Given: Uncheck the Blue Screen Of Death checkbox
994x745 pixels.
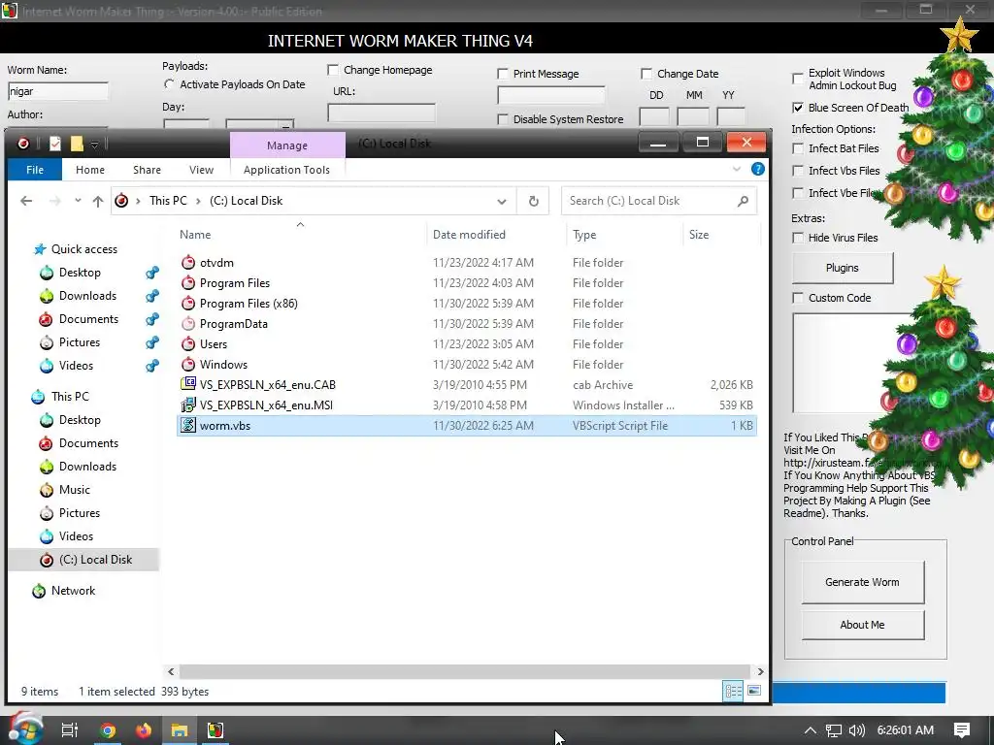Looking at the screenshot, I should click(798, 108).
